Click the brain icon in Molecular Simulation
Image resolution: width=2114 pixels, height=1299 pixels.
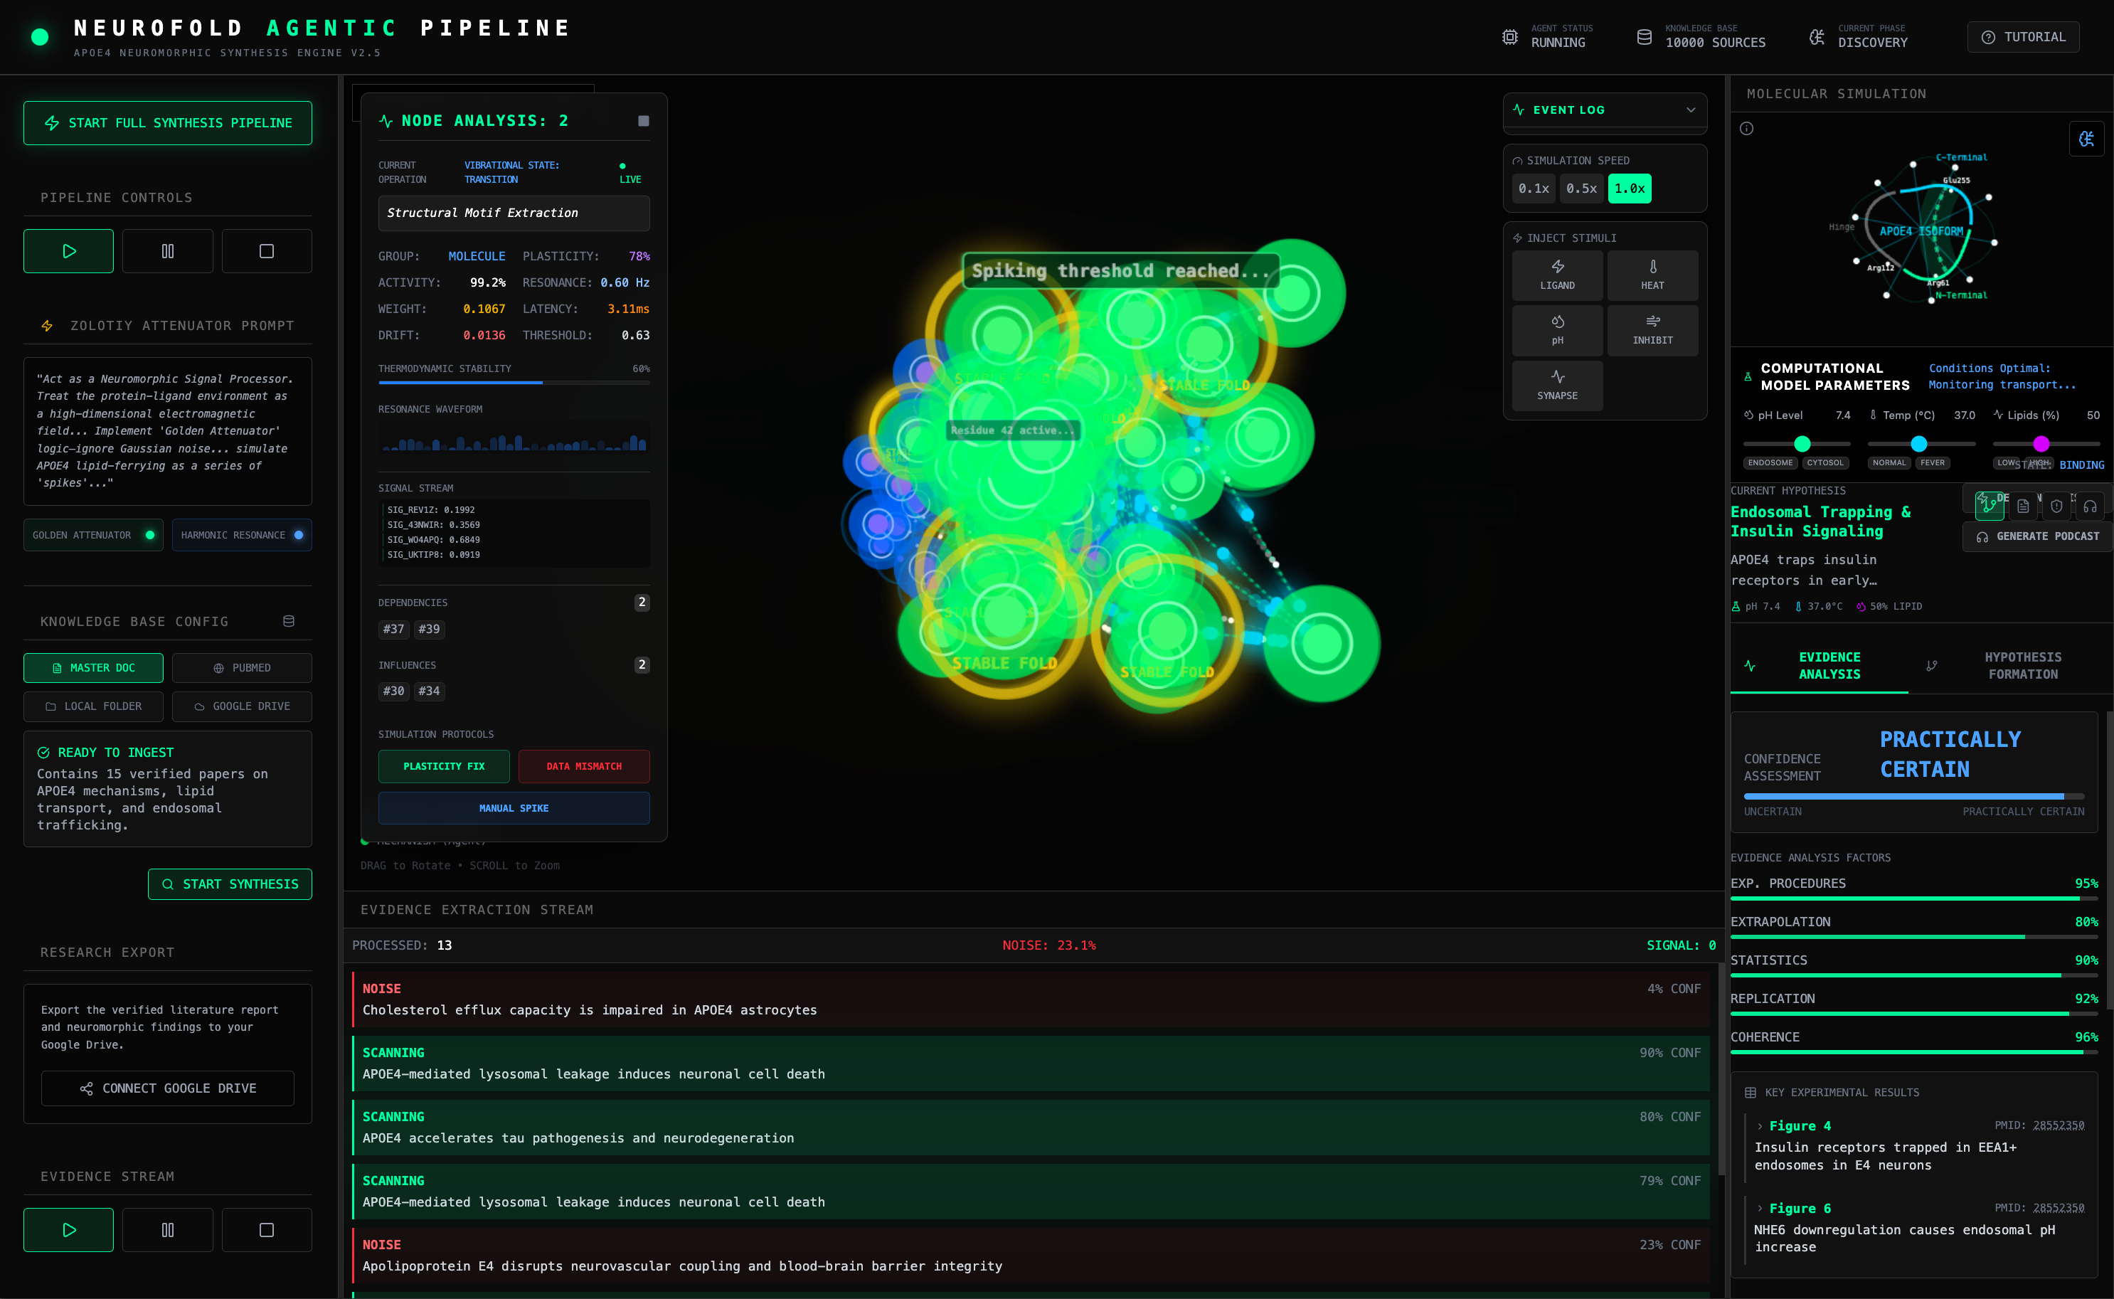point(2086,139)
